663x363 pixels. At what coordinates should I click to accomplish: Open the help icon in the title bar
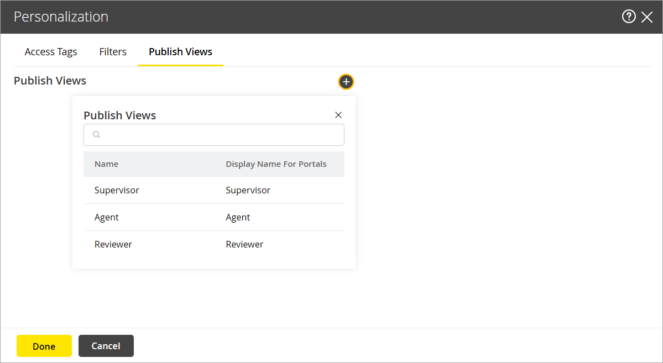[629, 17]
